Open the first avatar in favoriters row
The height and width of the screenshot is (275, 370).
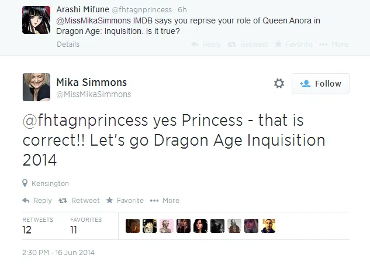[133, 226]
